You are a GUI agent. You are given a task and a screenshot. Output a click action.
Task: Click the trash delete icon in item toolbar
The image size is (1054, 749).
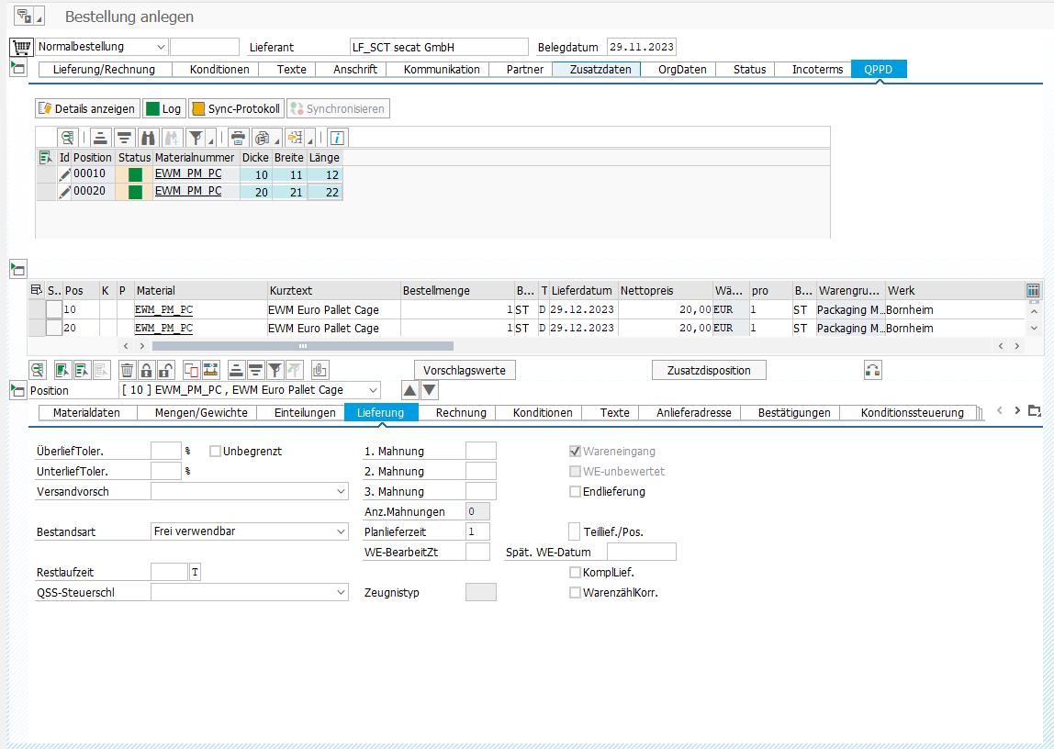(x=128, y=370)
